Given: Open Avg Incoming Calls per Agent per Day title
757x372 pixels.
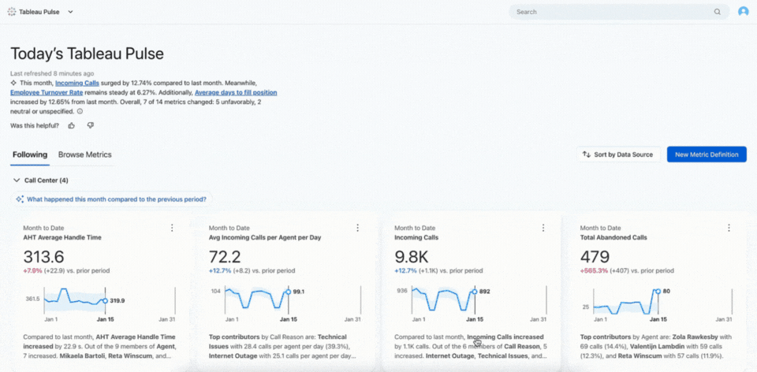Looking at the screenshot, I should coord(265,237).
